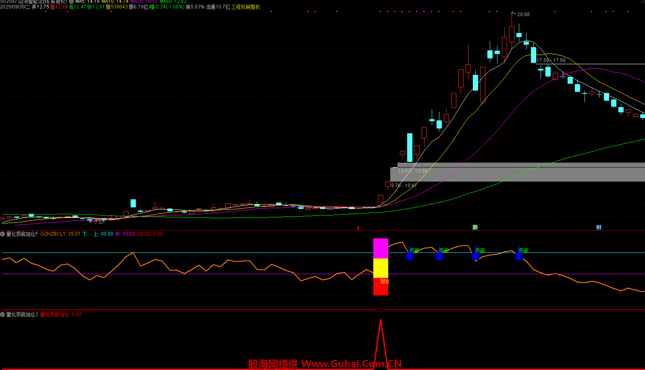Click the 17.58-17.50 price gap label
The width and height of the screenshot is (645, 370).
[x=551, y=60]
